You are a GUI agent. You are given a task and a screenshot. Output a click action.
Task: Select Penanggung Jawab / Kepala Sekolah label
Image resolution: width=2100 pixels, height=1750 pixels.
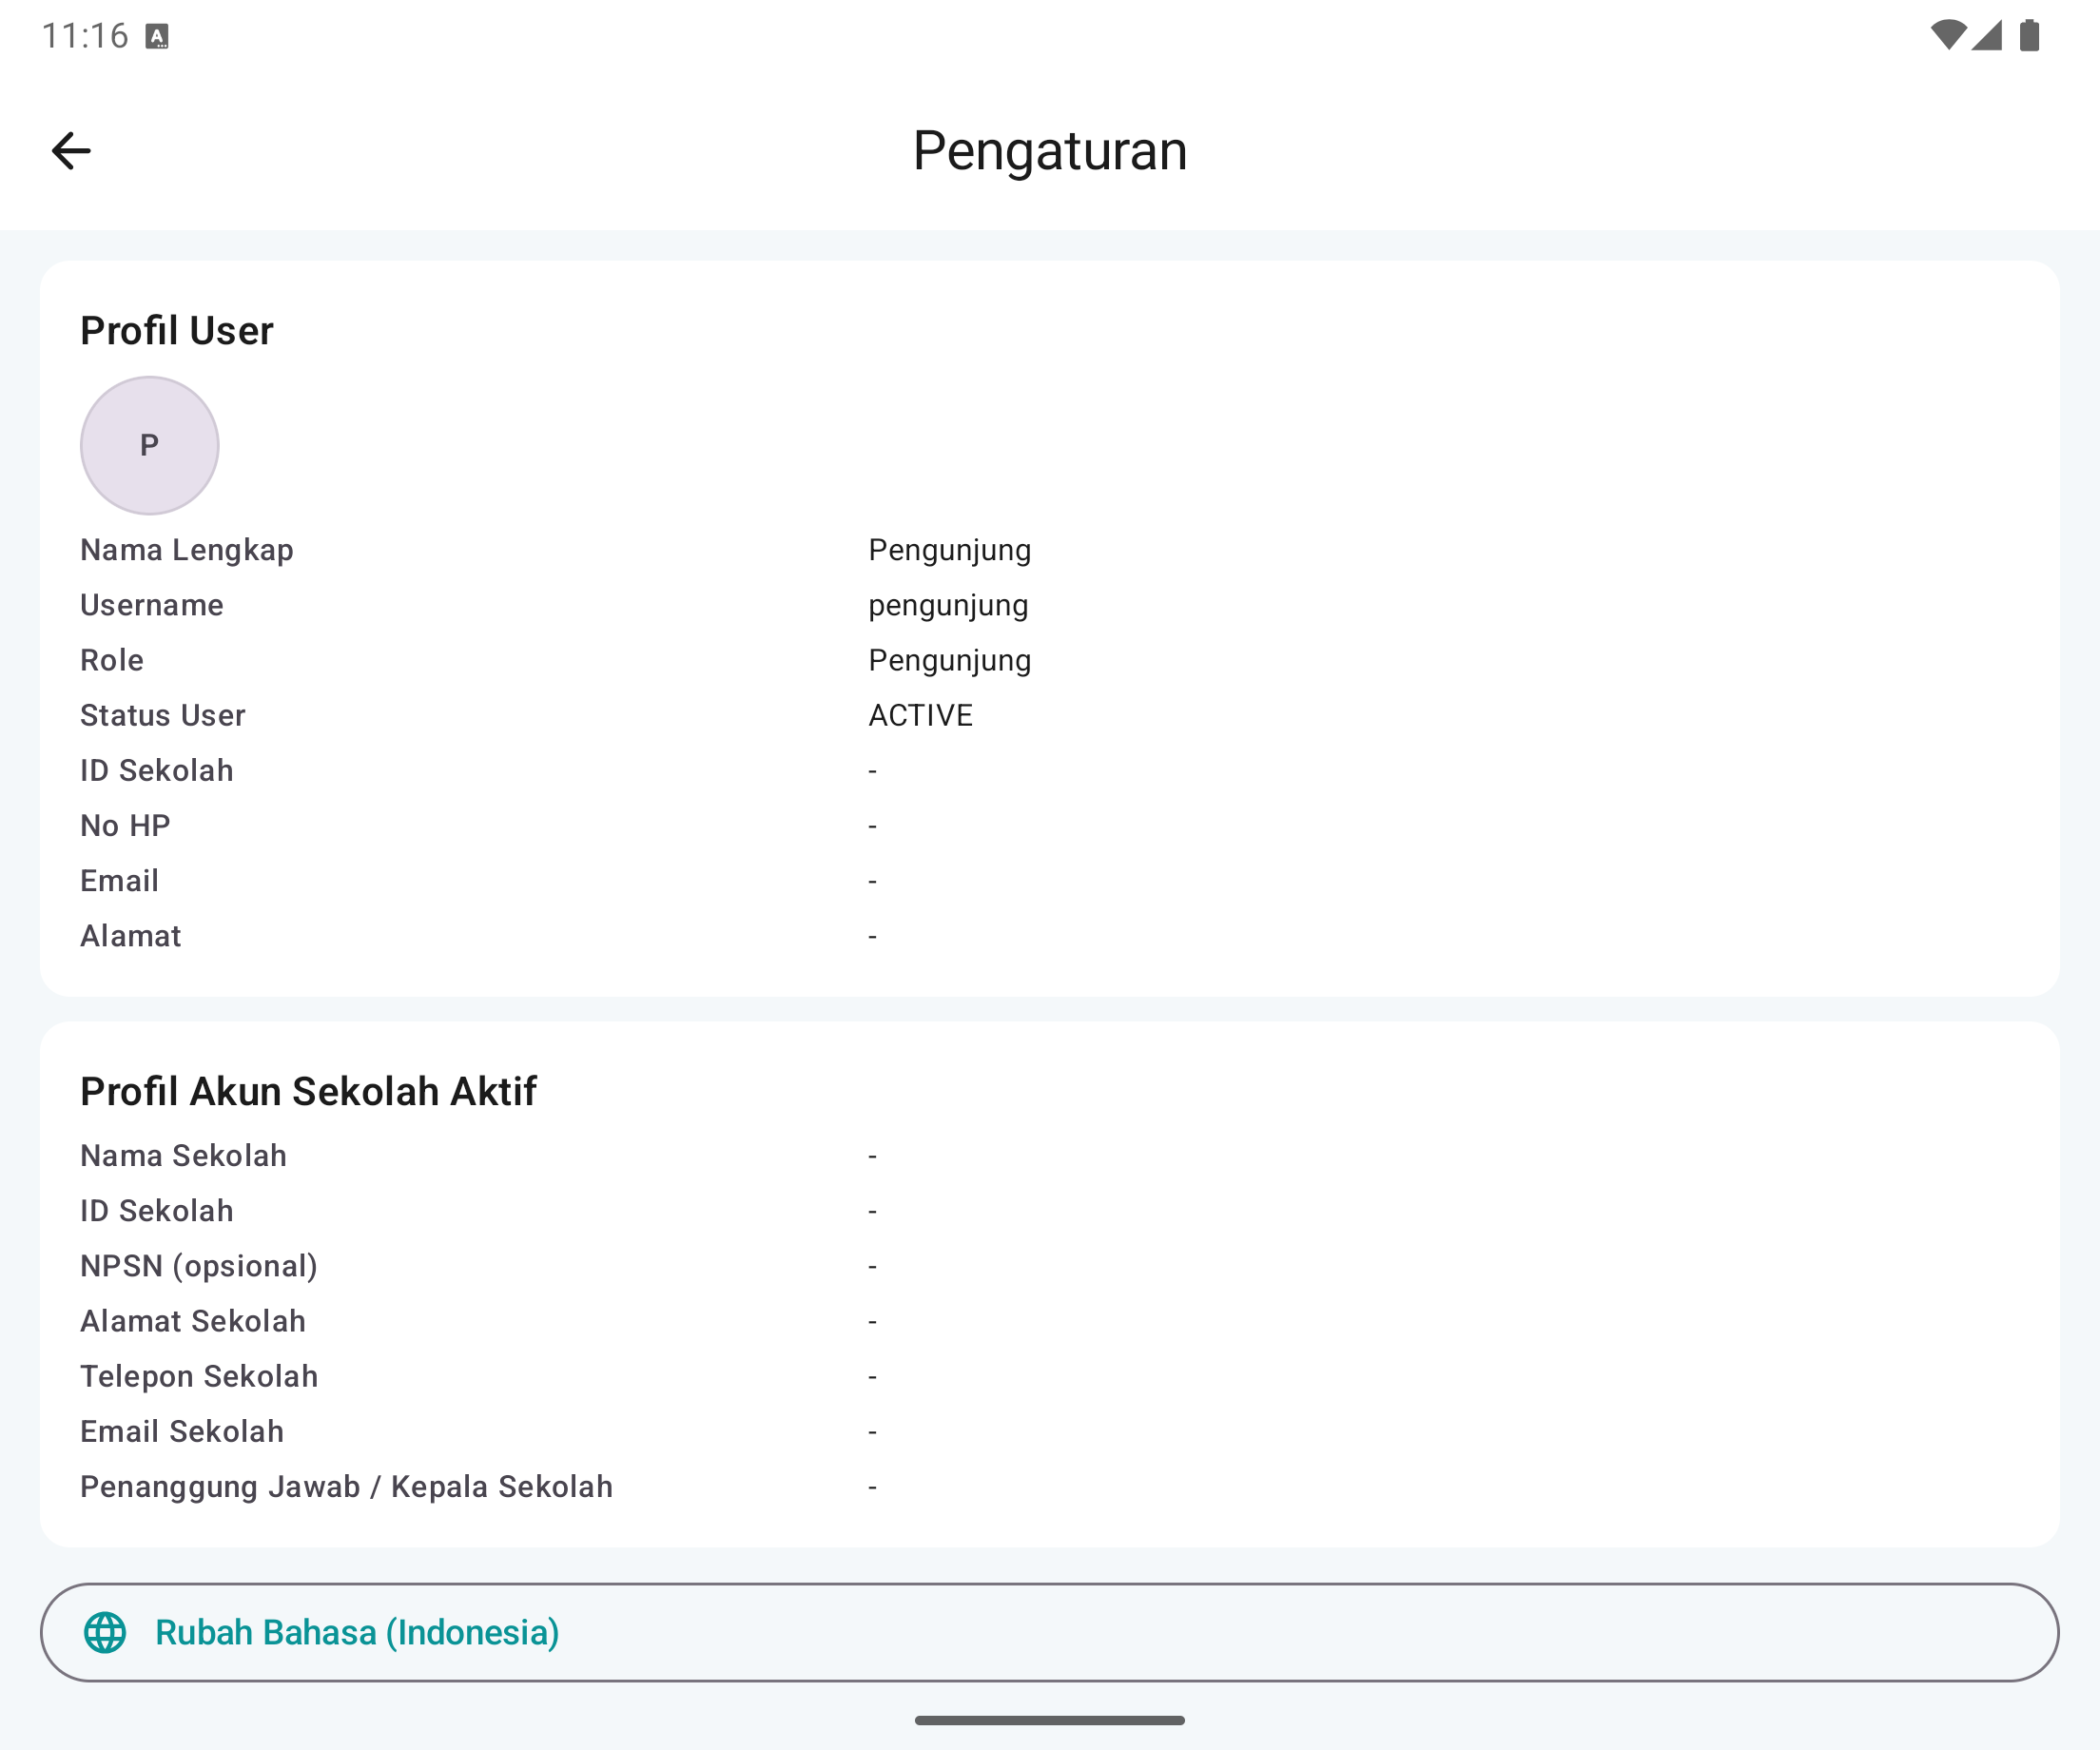(347, 1487)
